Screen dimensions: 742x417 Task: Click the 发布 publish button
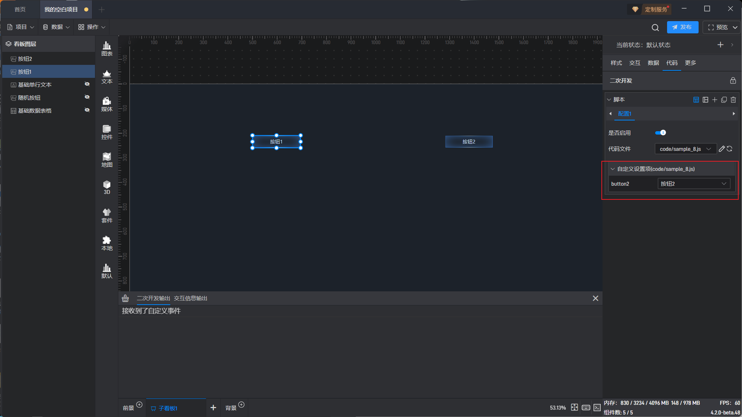682,27
